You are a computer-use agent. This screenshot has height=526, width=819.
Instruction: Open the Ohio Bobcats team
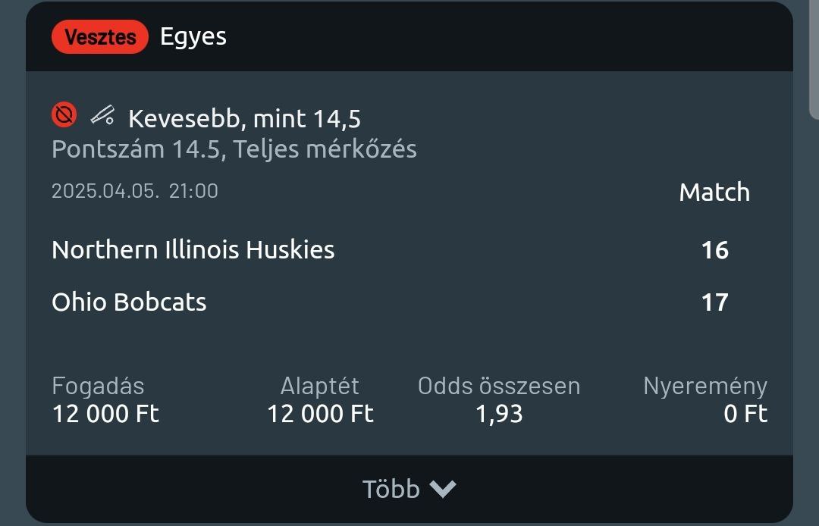[129, 302]
